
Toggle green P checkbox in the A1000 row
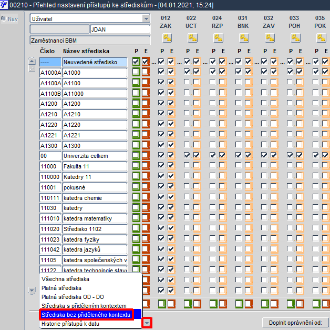pos(136,72)
